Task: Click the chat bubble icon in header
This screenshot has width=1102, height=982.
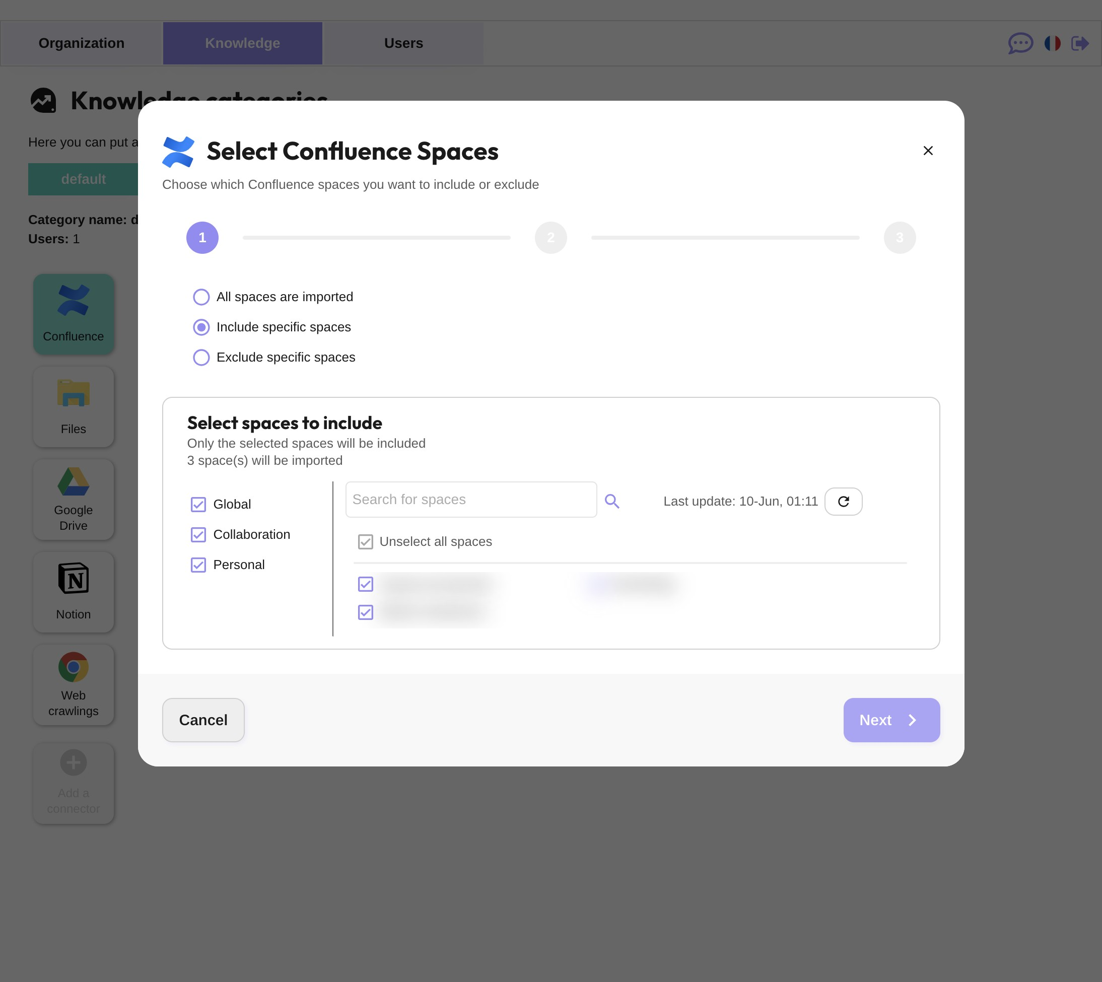Action: [x=1020, y=43]
